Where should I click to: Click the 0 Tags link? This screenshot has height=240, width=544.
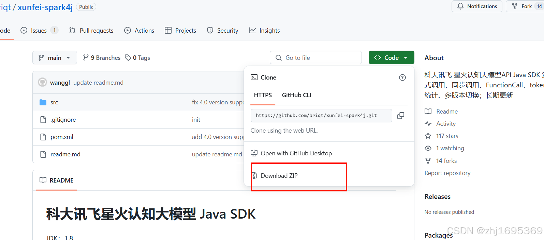point(137,58)
